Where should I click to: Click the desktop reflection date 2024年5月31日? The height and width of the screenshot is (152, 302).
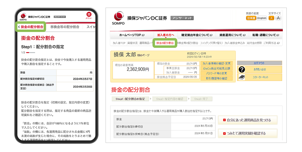pyautogui.click(x=203, y=133)
